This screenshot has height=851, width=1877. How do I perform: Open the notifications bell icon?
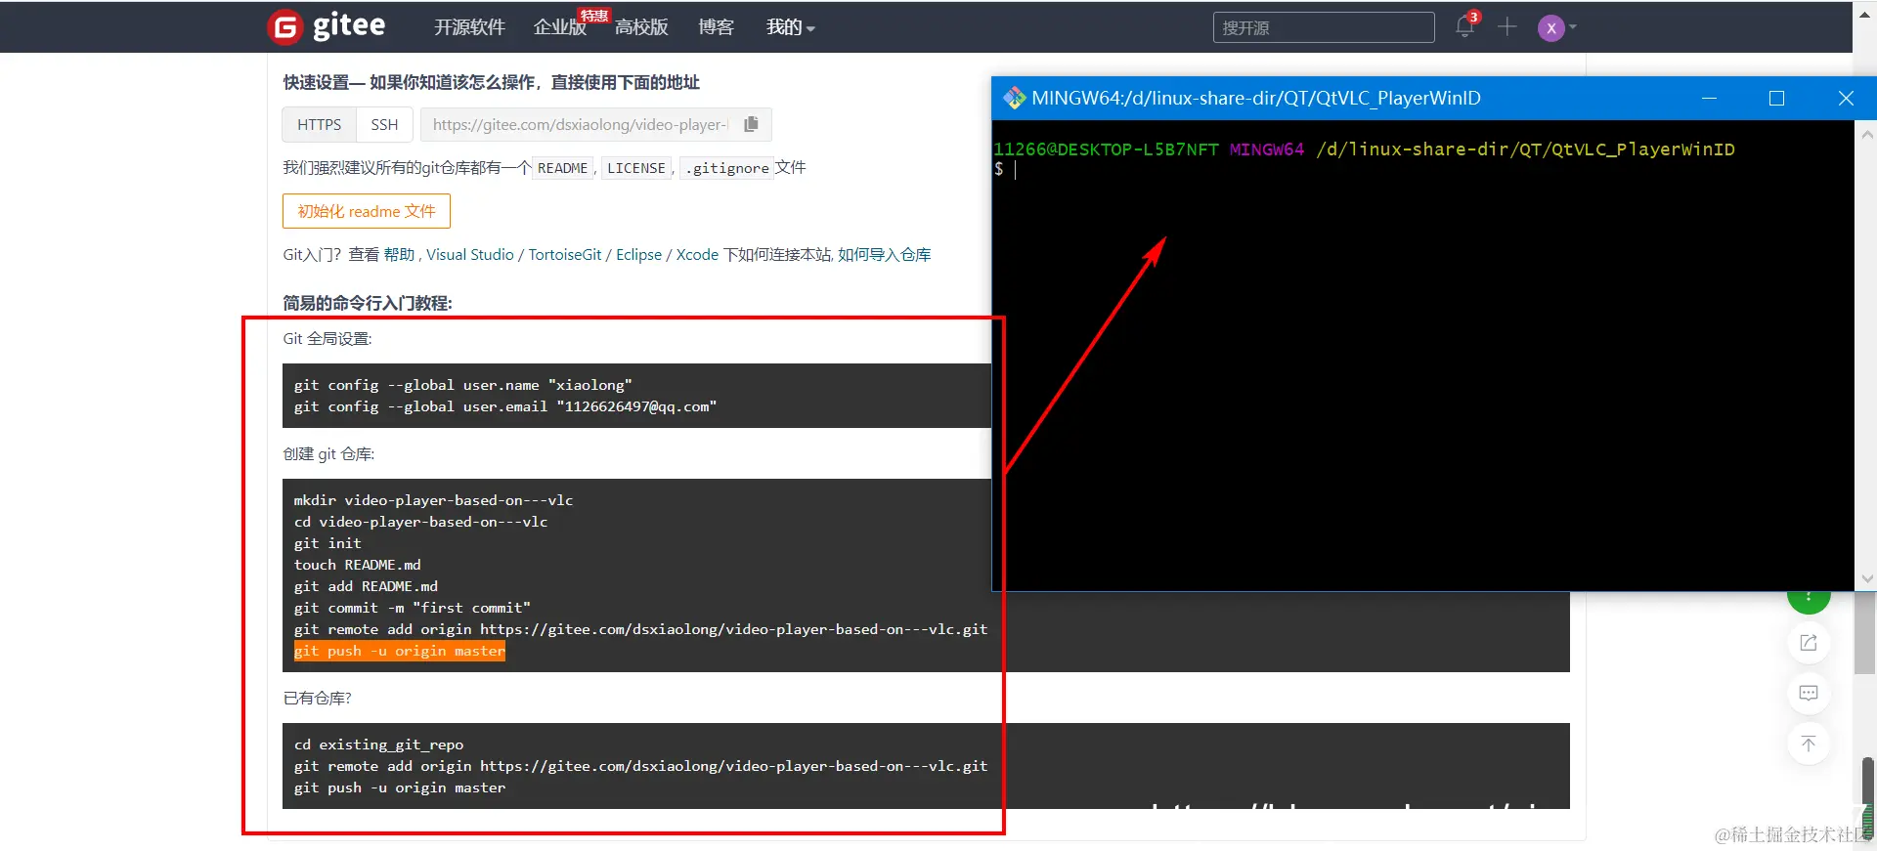coord(1464,26)
